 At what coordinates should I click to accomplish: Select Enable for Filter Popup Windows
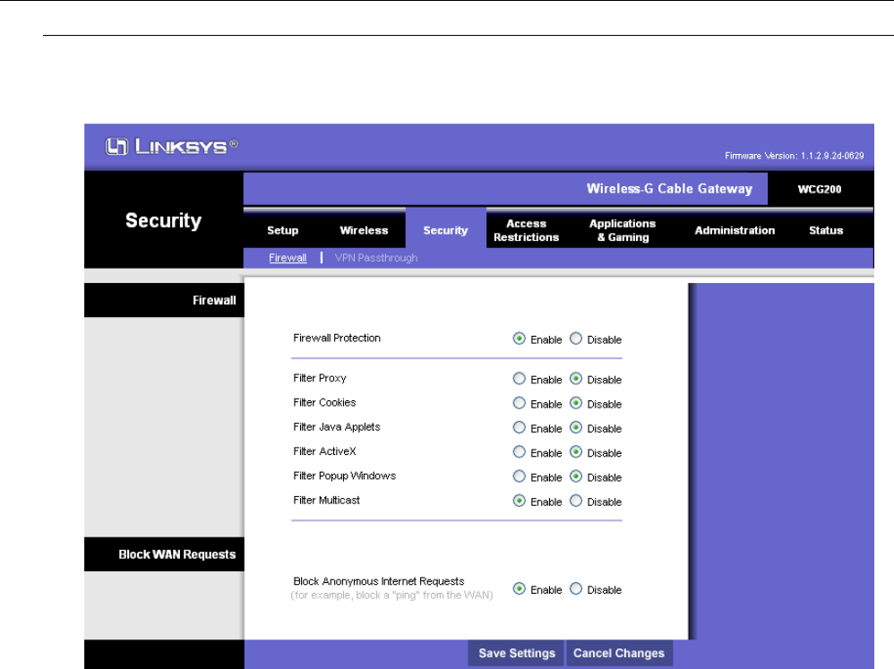[x=519, y=476]
